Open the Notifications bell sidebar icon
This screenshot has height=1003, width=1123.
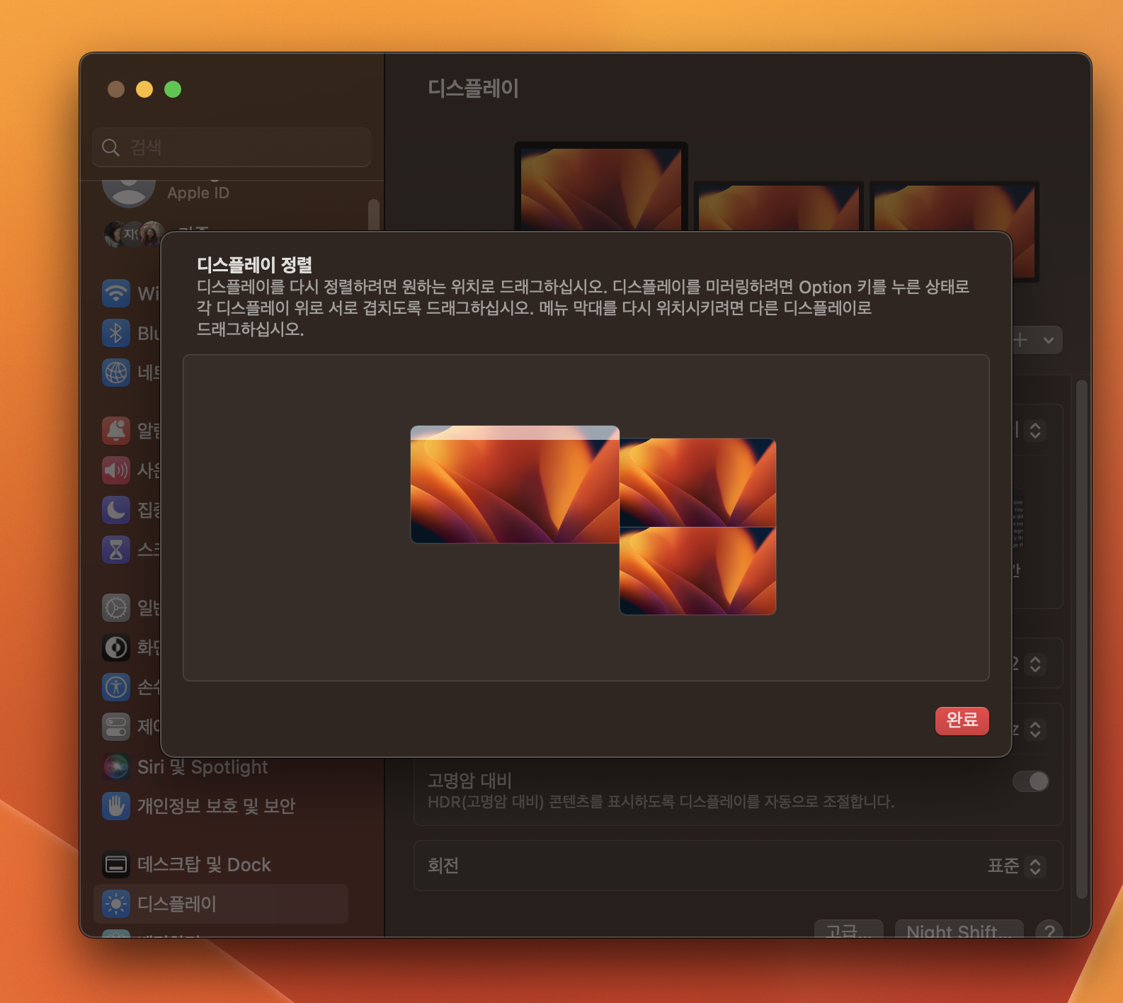pyautogui.click(x=116, y=431)
